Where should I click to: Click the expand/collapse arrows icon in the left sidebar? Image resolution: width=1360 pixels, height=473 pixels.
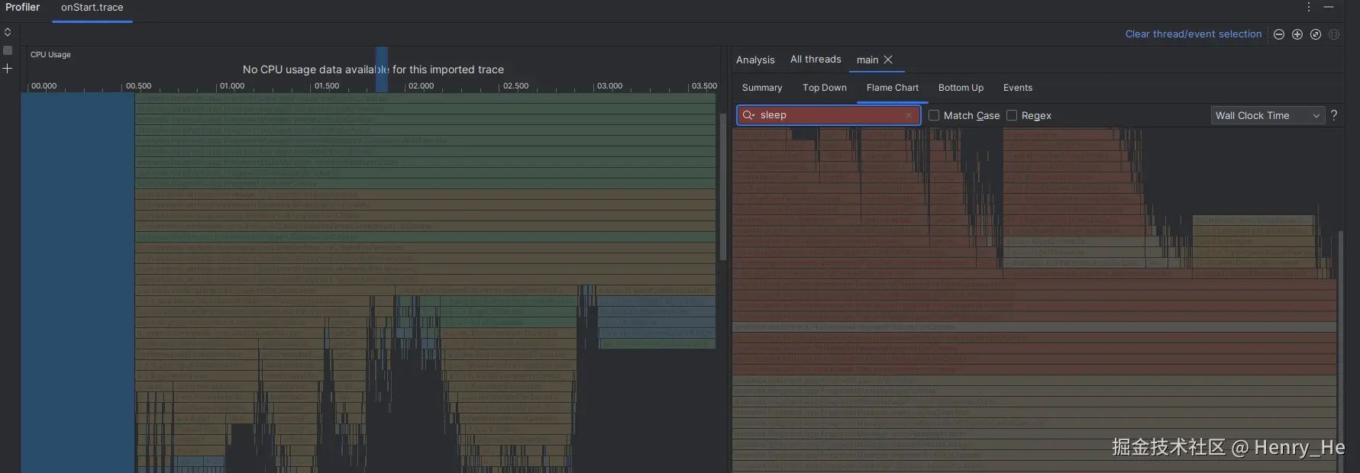(8, 32)
